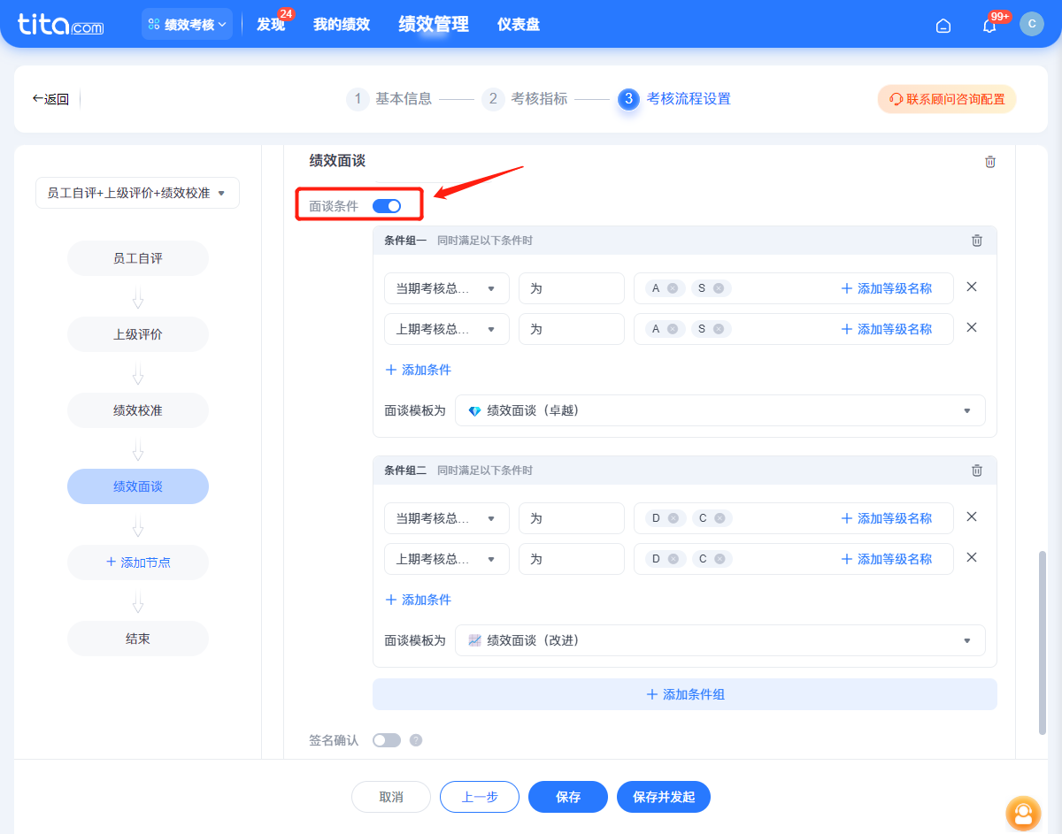Click the 保存并发起 button

[x=664, y=797]
